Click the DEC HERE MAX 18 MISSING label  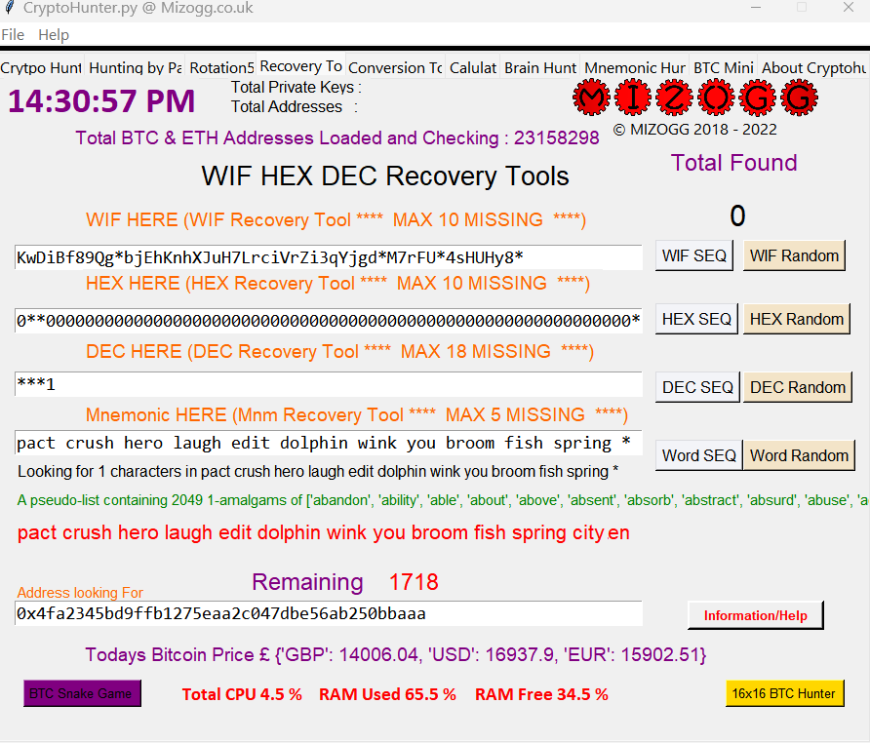[x=339, y=351]
